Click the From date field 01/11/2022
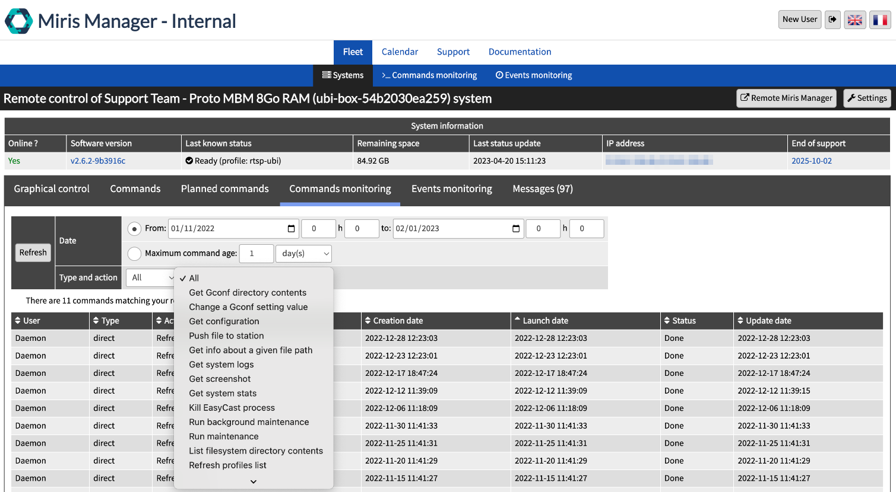Image resolution: width=896 pixels, height=492 pixels. [233, 229]
